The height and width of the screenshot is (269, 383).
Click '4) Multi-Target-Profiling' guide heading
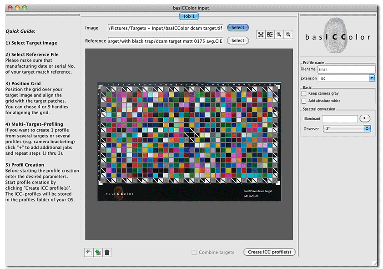[35, 124]
